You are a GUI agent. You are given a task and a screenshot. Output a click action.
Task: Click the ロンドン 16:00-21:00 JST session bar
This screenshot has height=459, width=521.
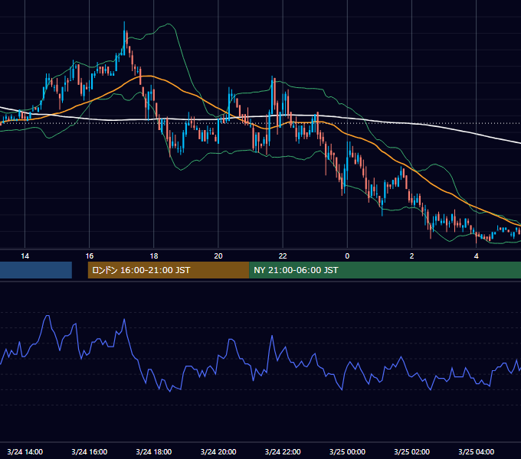(x=168, y=270)
